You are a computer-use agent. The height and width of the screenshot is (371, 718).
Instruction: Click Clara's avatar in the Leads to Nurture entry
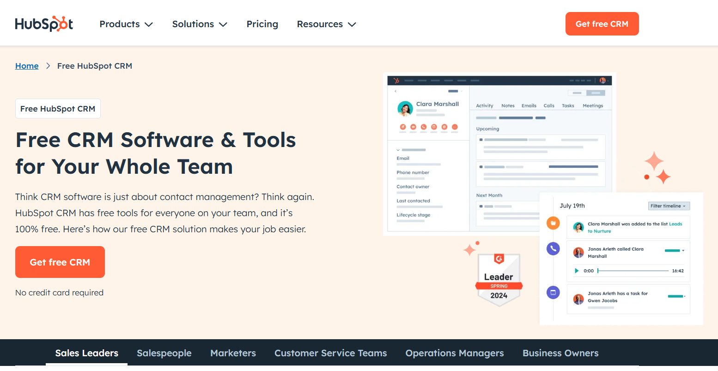(578, 227)
